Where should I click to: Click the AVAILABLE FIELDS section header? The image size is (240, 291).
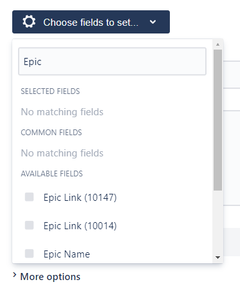point(51,174)
